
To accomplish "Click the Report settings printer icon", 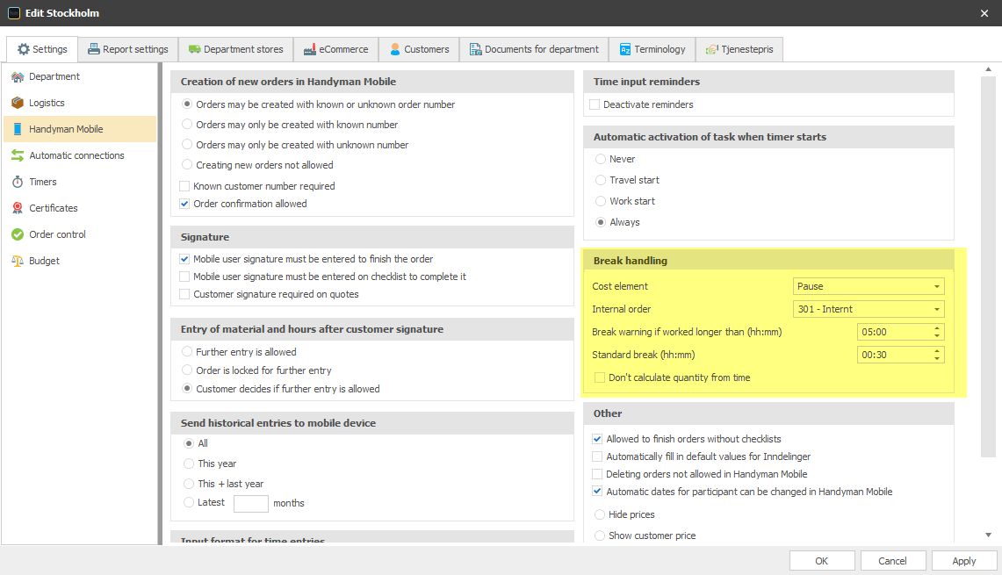I will tap(93, 49).
